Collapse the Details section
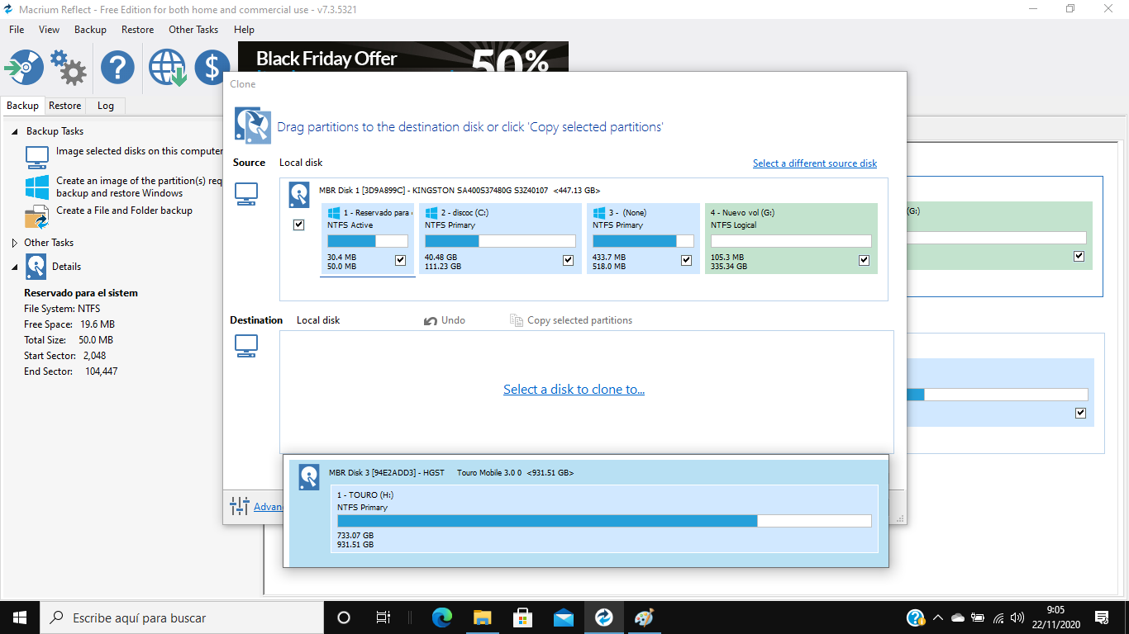 pos(15,267)
